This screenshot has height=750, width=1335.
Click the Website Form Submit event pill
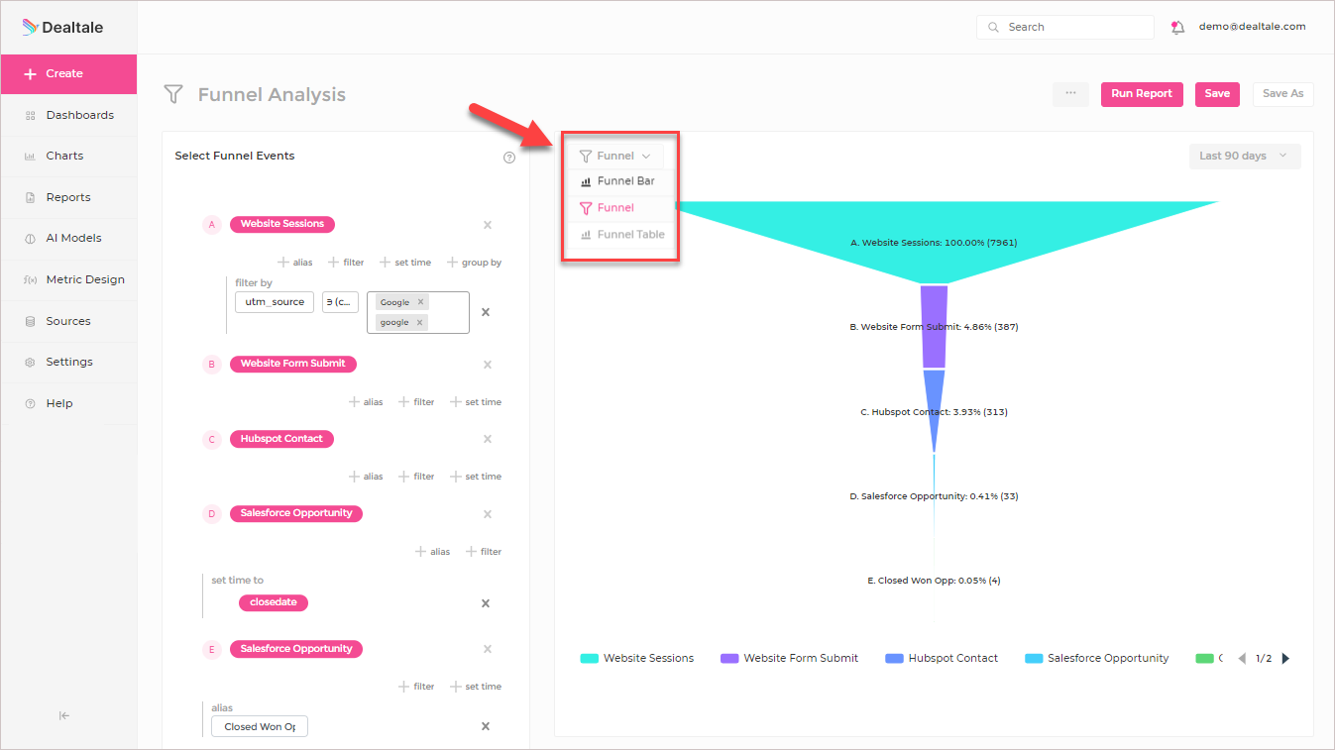point(293,364)
